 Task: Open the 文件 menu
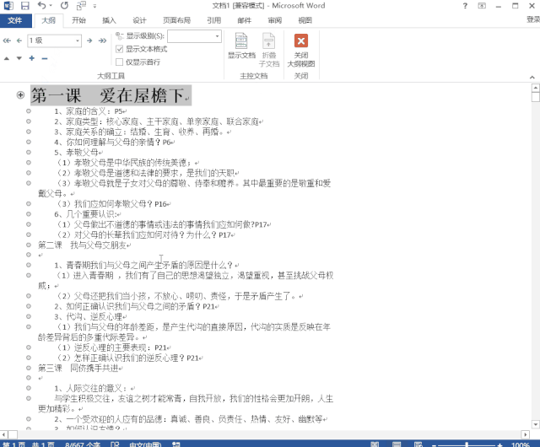click(14, 20)
